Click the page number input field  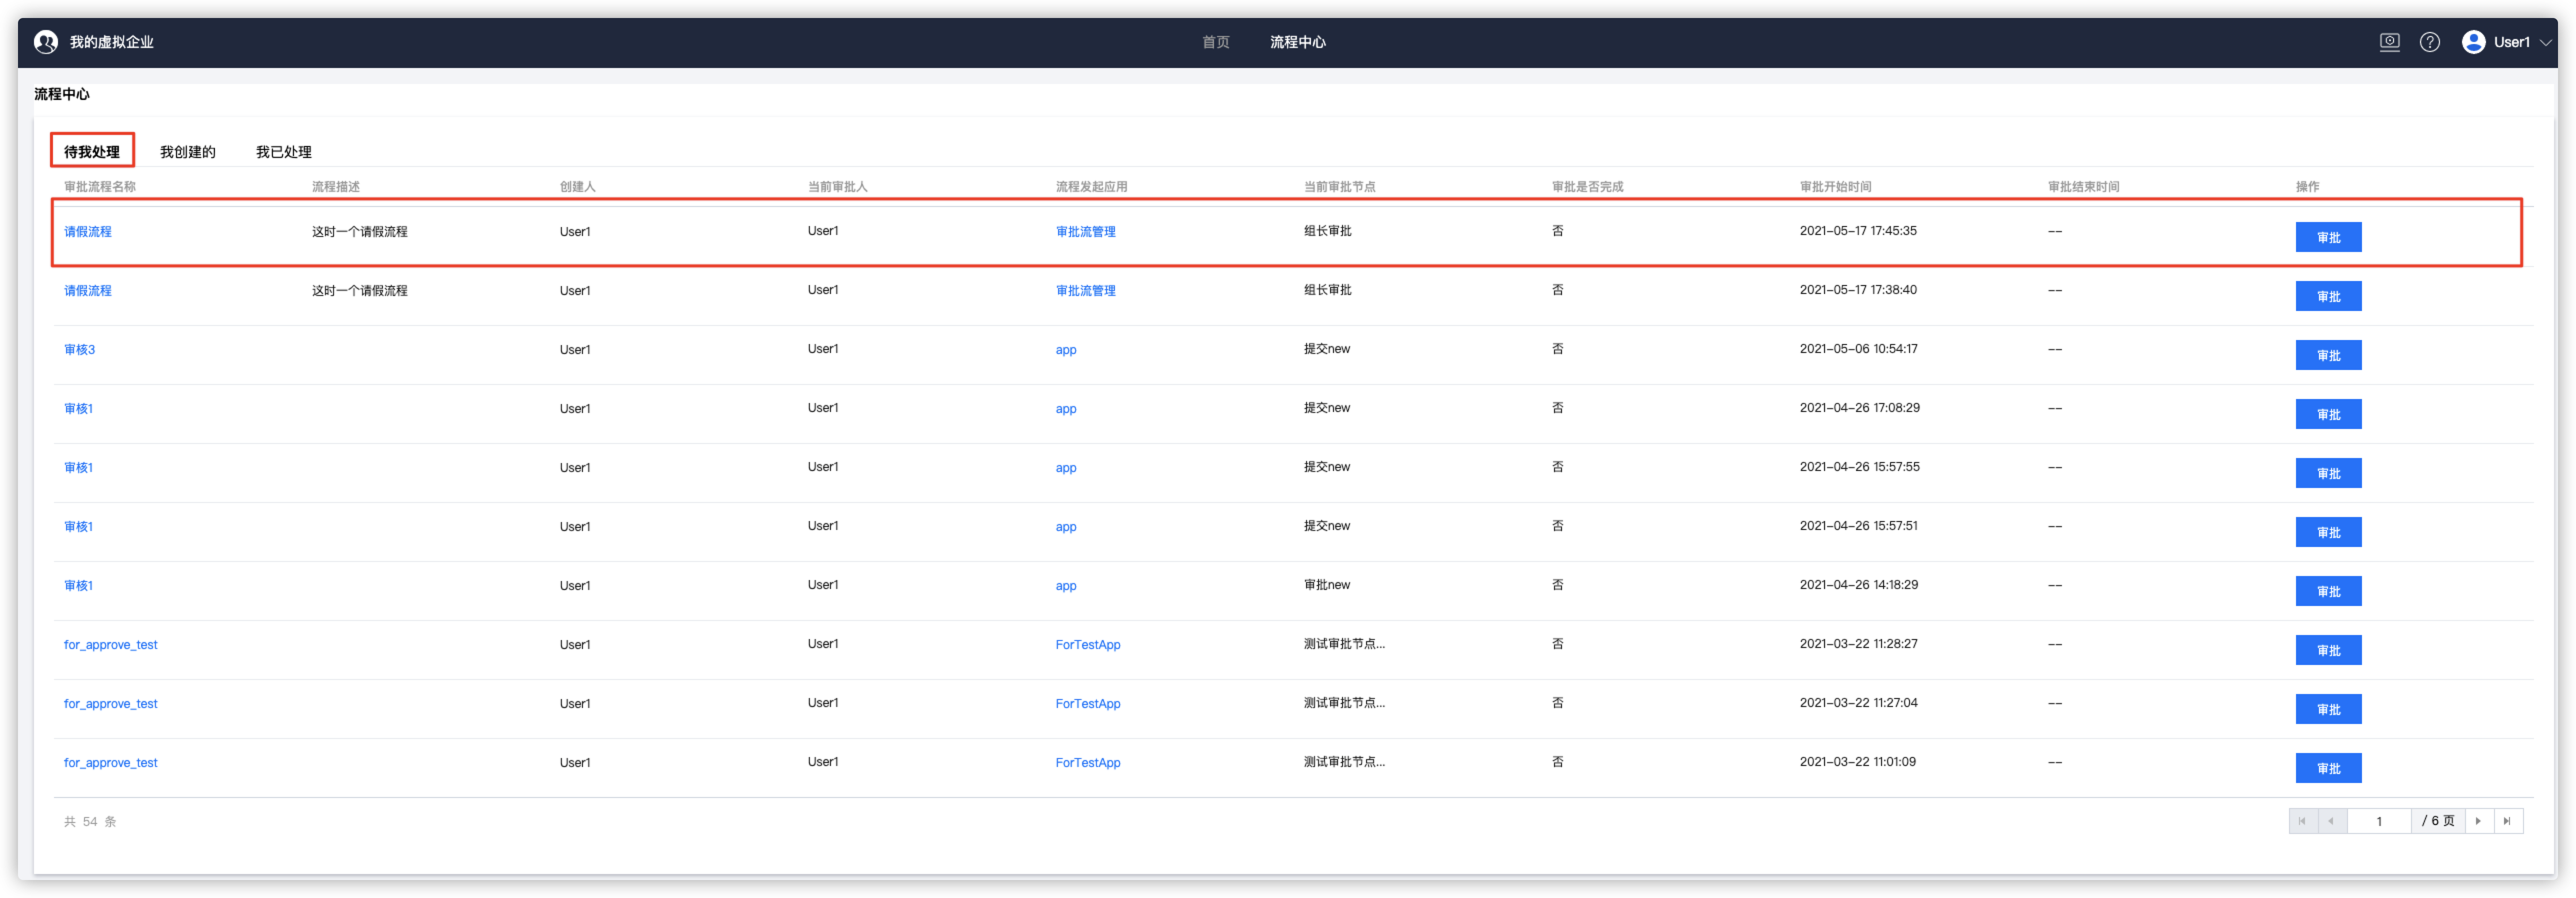tap(2379, 821)
